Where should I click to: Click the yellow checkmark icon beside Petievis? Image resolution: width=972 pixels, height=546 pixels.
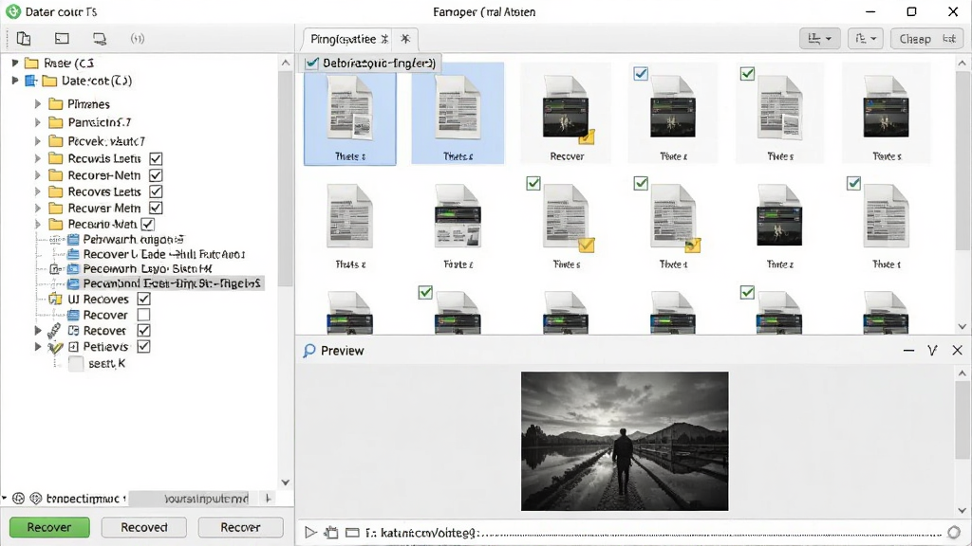coord(55,347)
